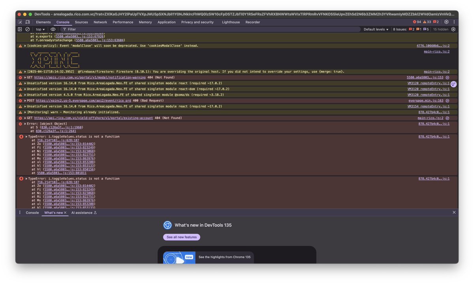The image size is (474, 284).
Task: Expand the Monitoring already initialized warning
Action: click(25, 112)
